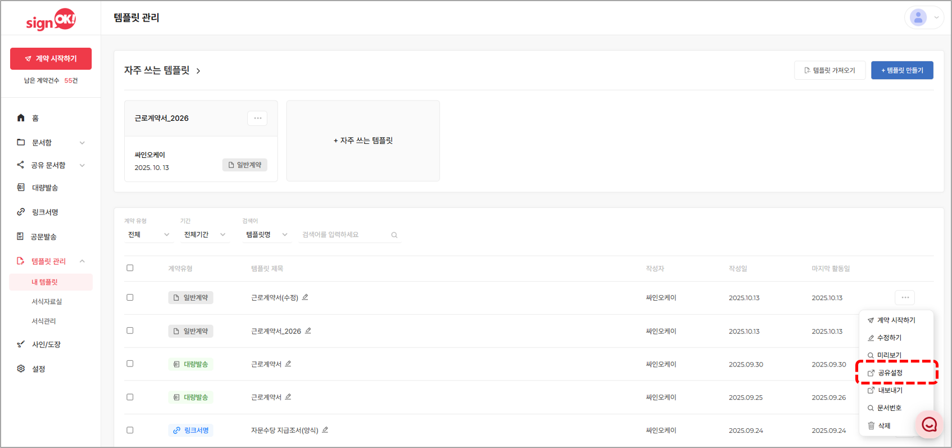Click the signOK logo
952x448 pixels.
pos(51,20)
